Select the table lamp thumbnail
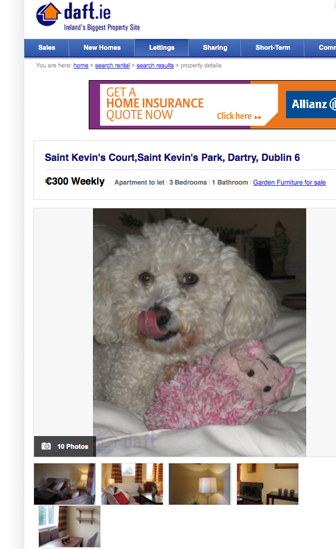336x549 pixels. (x=200, y=484)
